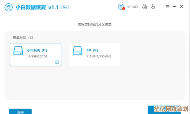
Task: Click the drive icon for 小白系统 (E:)
Action: point(18,51)
